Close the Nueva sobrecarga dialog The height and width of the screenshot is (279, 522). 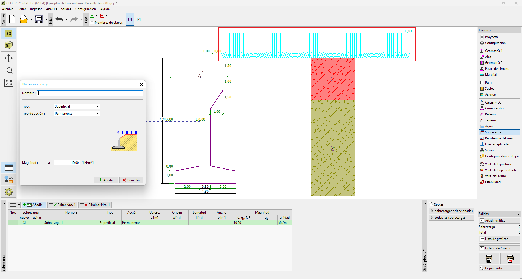(141, 84)
